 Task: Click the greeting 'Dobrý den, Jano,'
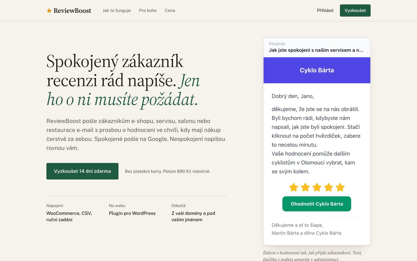tap(293, 96)
